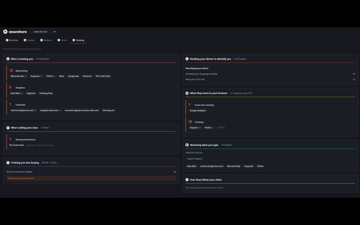Viewport: 360px width, 225px height.
Task: Click the What they store icon
Action: click(x=187, y=93)
